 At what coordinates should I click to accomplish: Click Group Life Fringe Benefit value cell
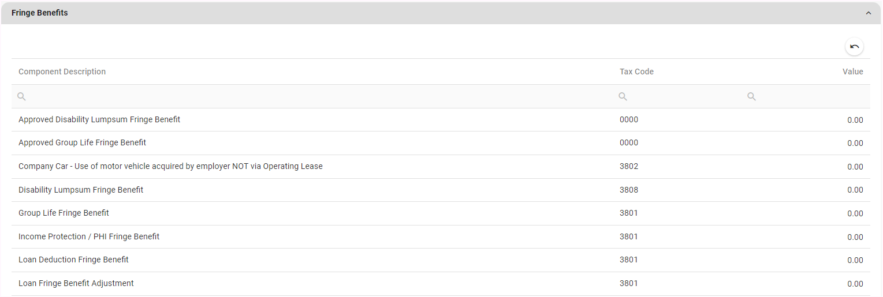tap(855, 213)
